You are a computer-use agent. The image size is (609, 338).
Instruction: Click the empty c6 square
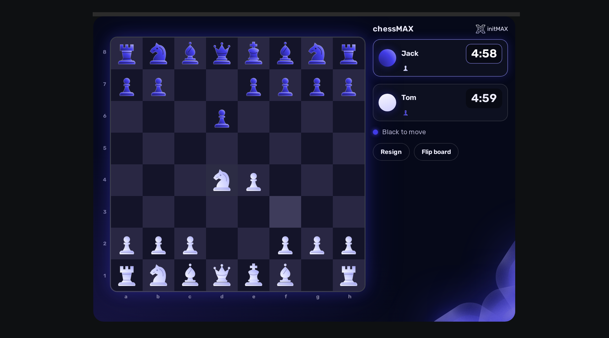(x=190, y=117)
